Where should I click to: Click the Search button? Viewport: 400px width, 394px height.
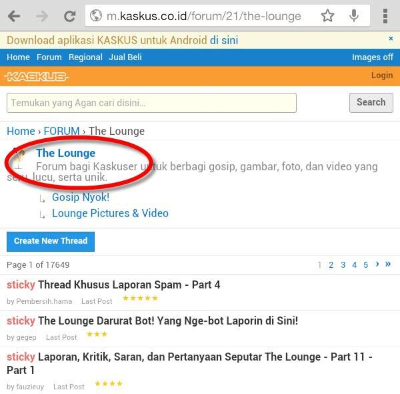[x=371, y=102]
